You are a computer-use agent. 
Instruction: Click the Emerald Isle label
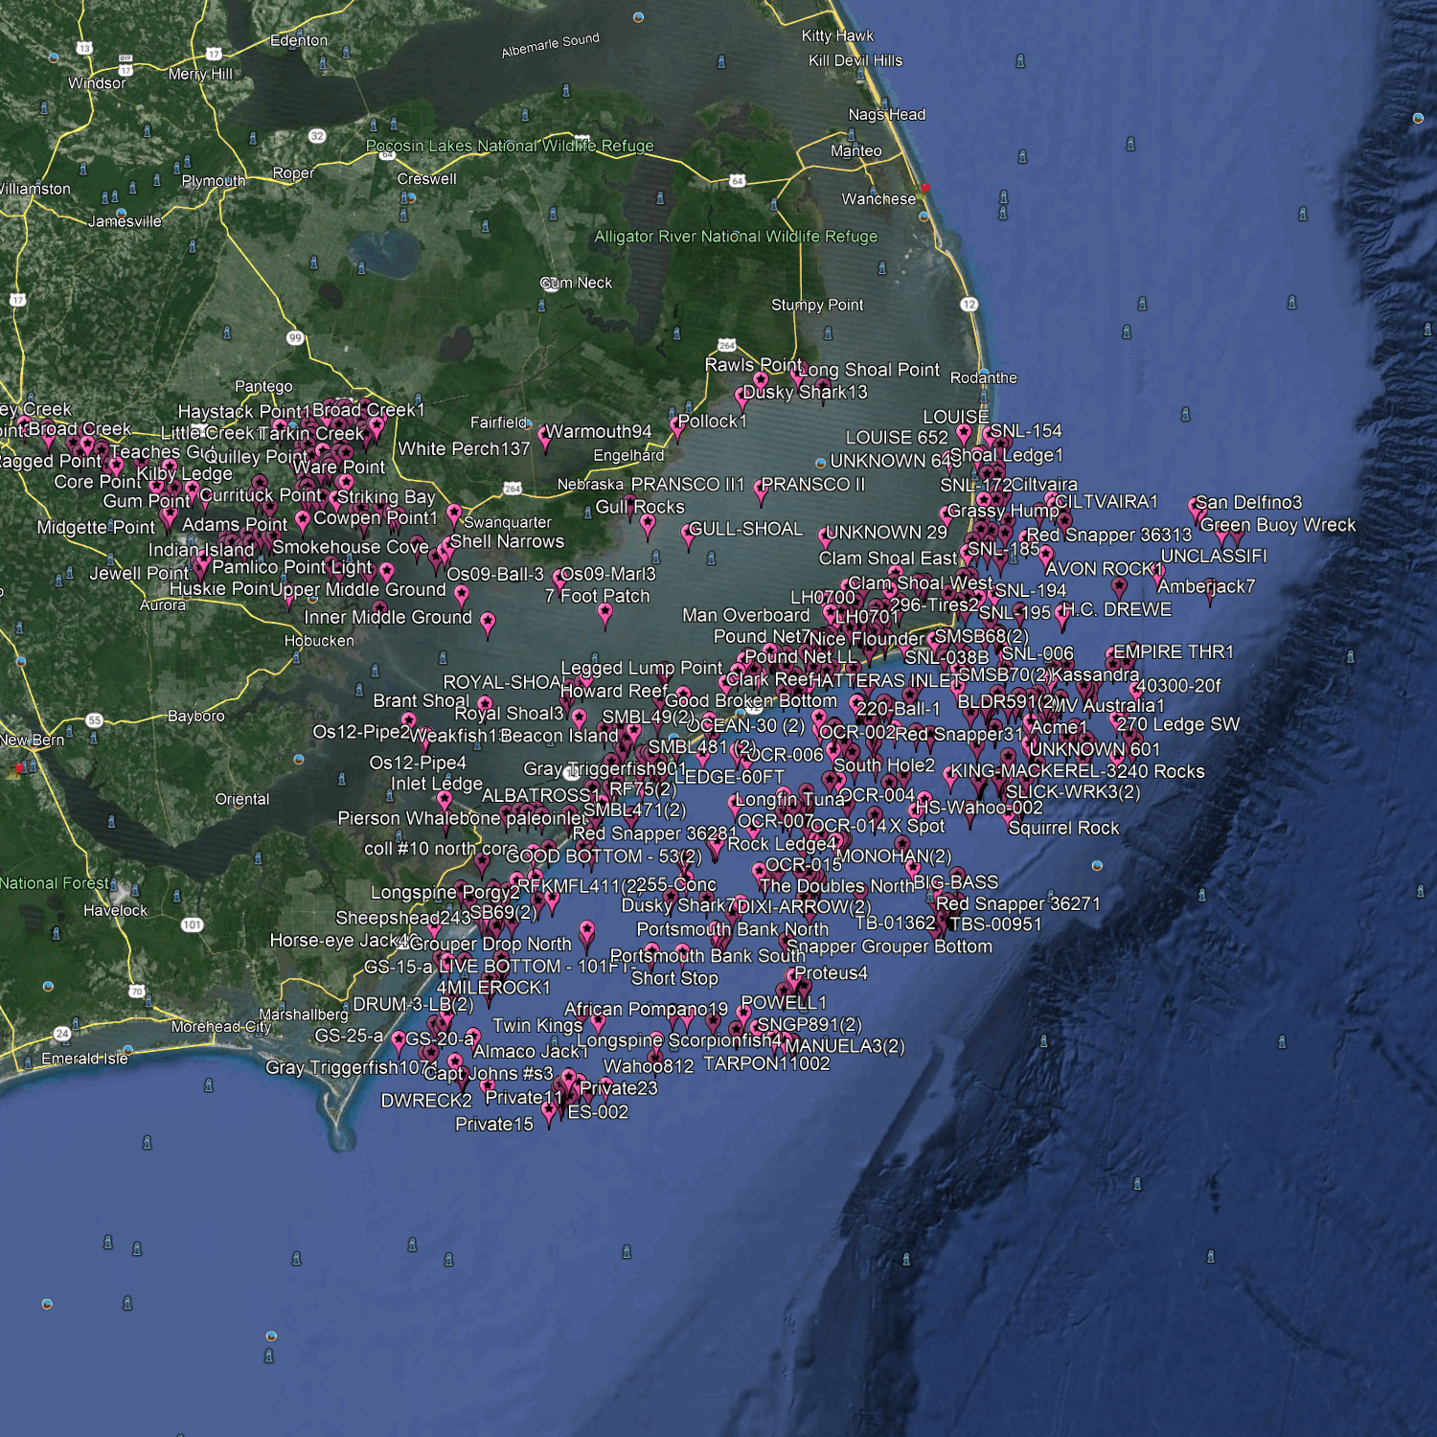tap(84, 1059)
